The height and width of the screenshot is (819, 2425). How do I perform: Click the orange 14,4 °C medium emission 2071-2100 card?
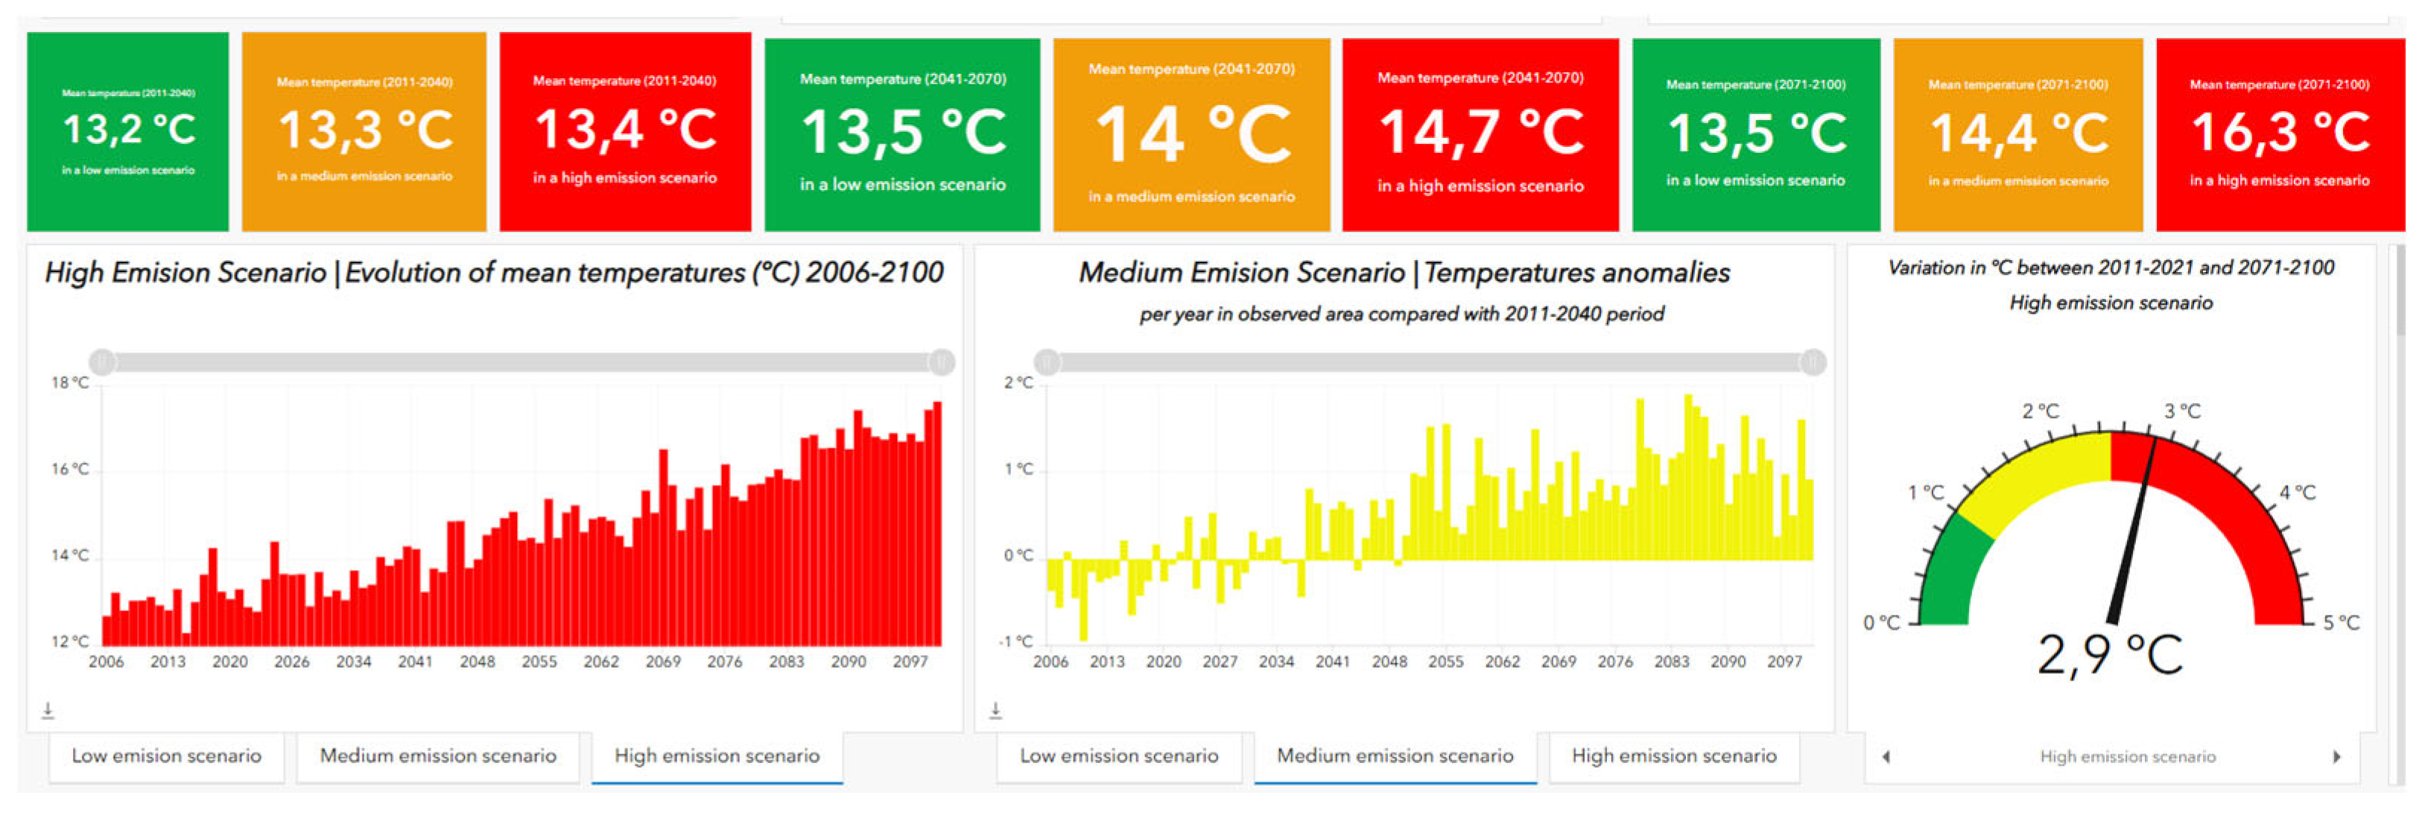(x=2018, y=135)
